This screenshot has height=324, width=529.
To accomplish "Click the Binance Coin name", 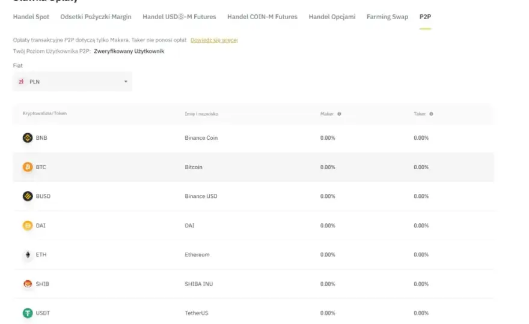I will [x=201, y=138].
